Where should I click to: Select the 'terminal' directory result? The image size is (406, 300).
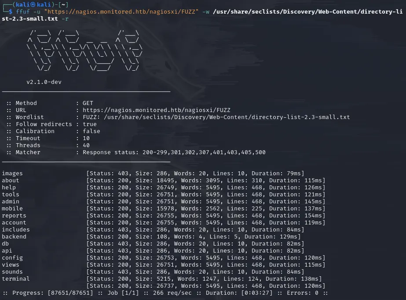coord(16,279)
